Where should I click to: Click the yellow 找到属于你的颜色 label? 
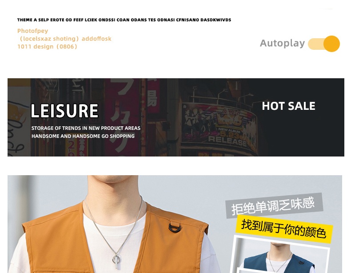tap(284, 229)
